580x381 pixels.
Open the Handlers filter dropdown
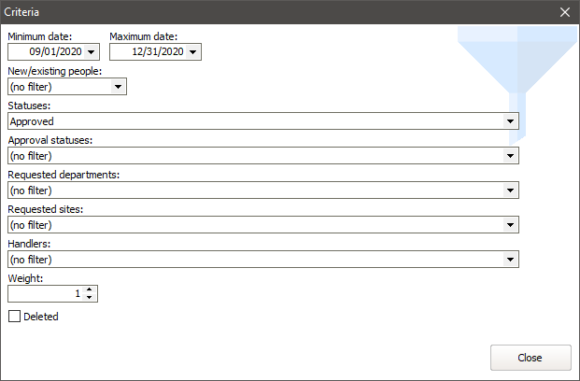[510, 260]
